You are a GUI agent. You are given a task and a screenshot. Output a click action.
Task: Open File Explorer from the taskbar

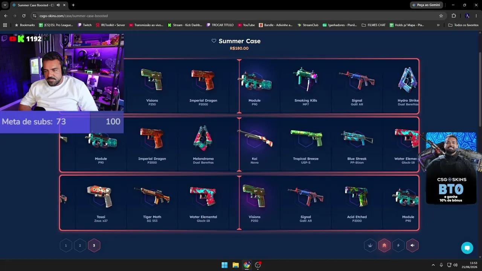coord(235,265)
